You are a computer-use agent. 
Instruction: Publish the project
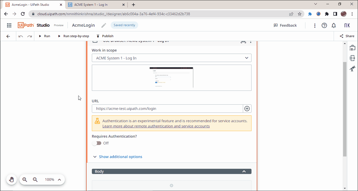[105, 36]
